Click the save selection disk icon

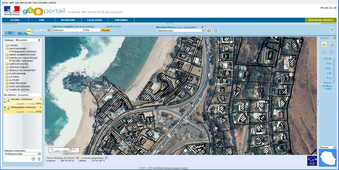[x=33, y=159]
